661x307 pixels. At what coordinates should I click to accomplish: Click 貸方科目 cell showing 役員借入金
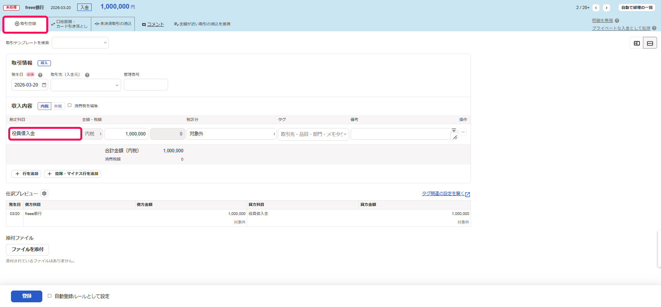(258, 214)
